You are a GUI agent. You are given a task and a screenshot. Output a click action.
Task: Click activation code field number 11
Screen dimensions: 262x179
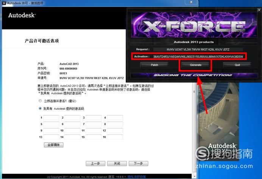pos(94,131)
